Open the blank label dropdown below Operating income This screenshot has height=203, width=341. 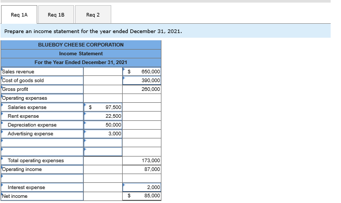click(42, 178)
